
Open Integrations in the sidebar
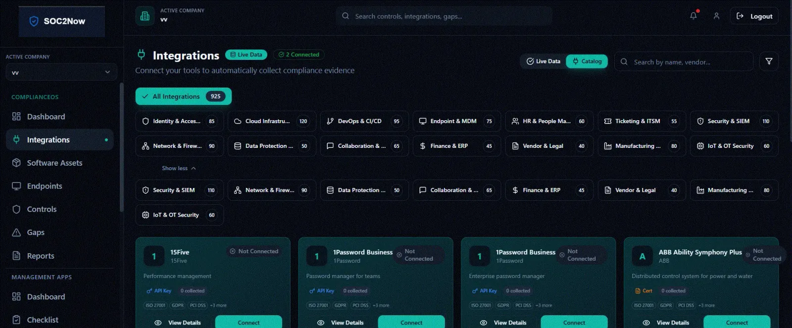tap(60, 140)
